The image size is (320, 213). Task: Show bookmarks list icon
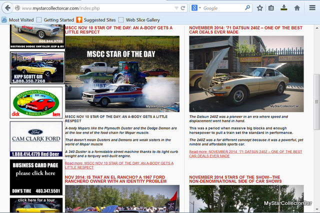[x=271, y=8]
